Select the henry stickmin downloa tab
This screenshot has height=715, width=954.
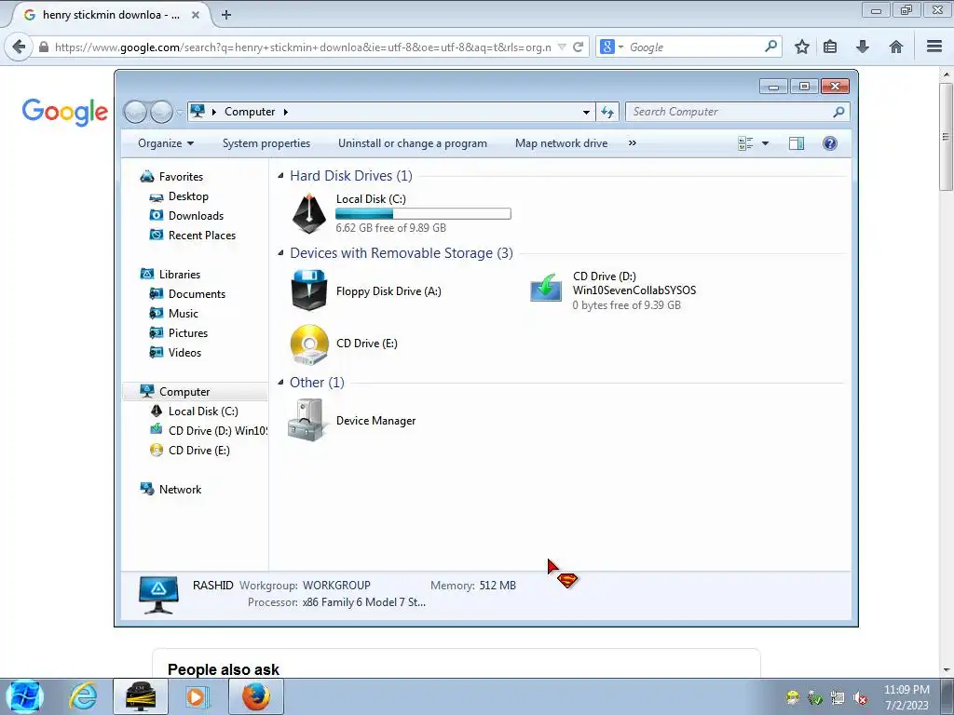pyautogui.click(x=111, y=15)
